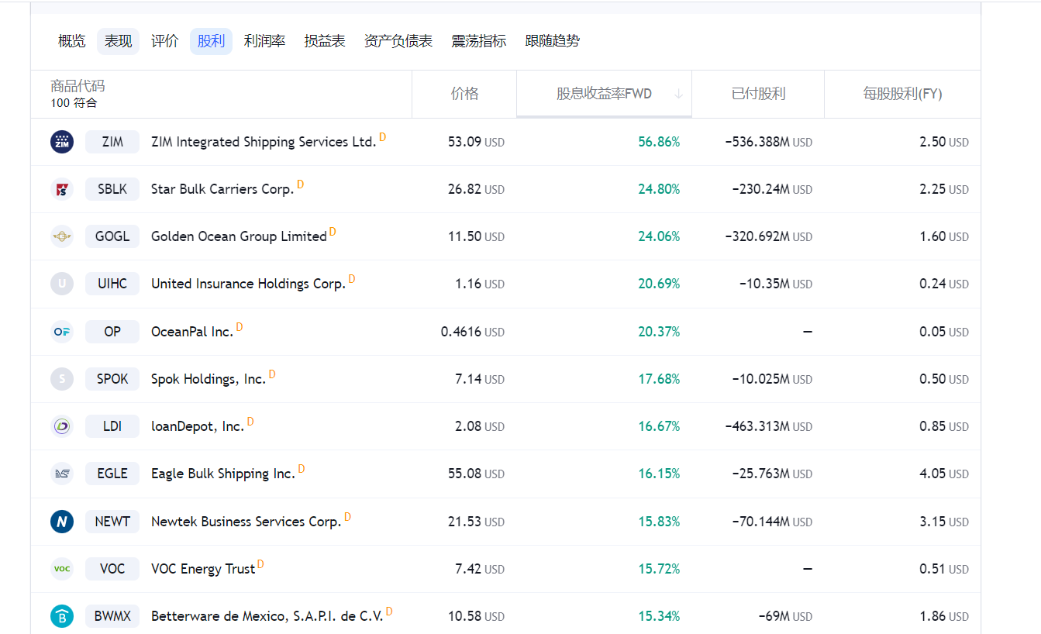Click the VOC Energy Trust logo icon
The image size is (1041, 634).
click(x=62, y=568)
